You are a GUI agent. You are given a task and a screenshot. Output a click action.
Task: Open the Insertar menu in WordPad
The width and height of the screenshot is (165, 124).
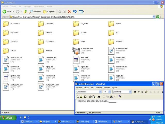[x=98, y=88]
